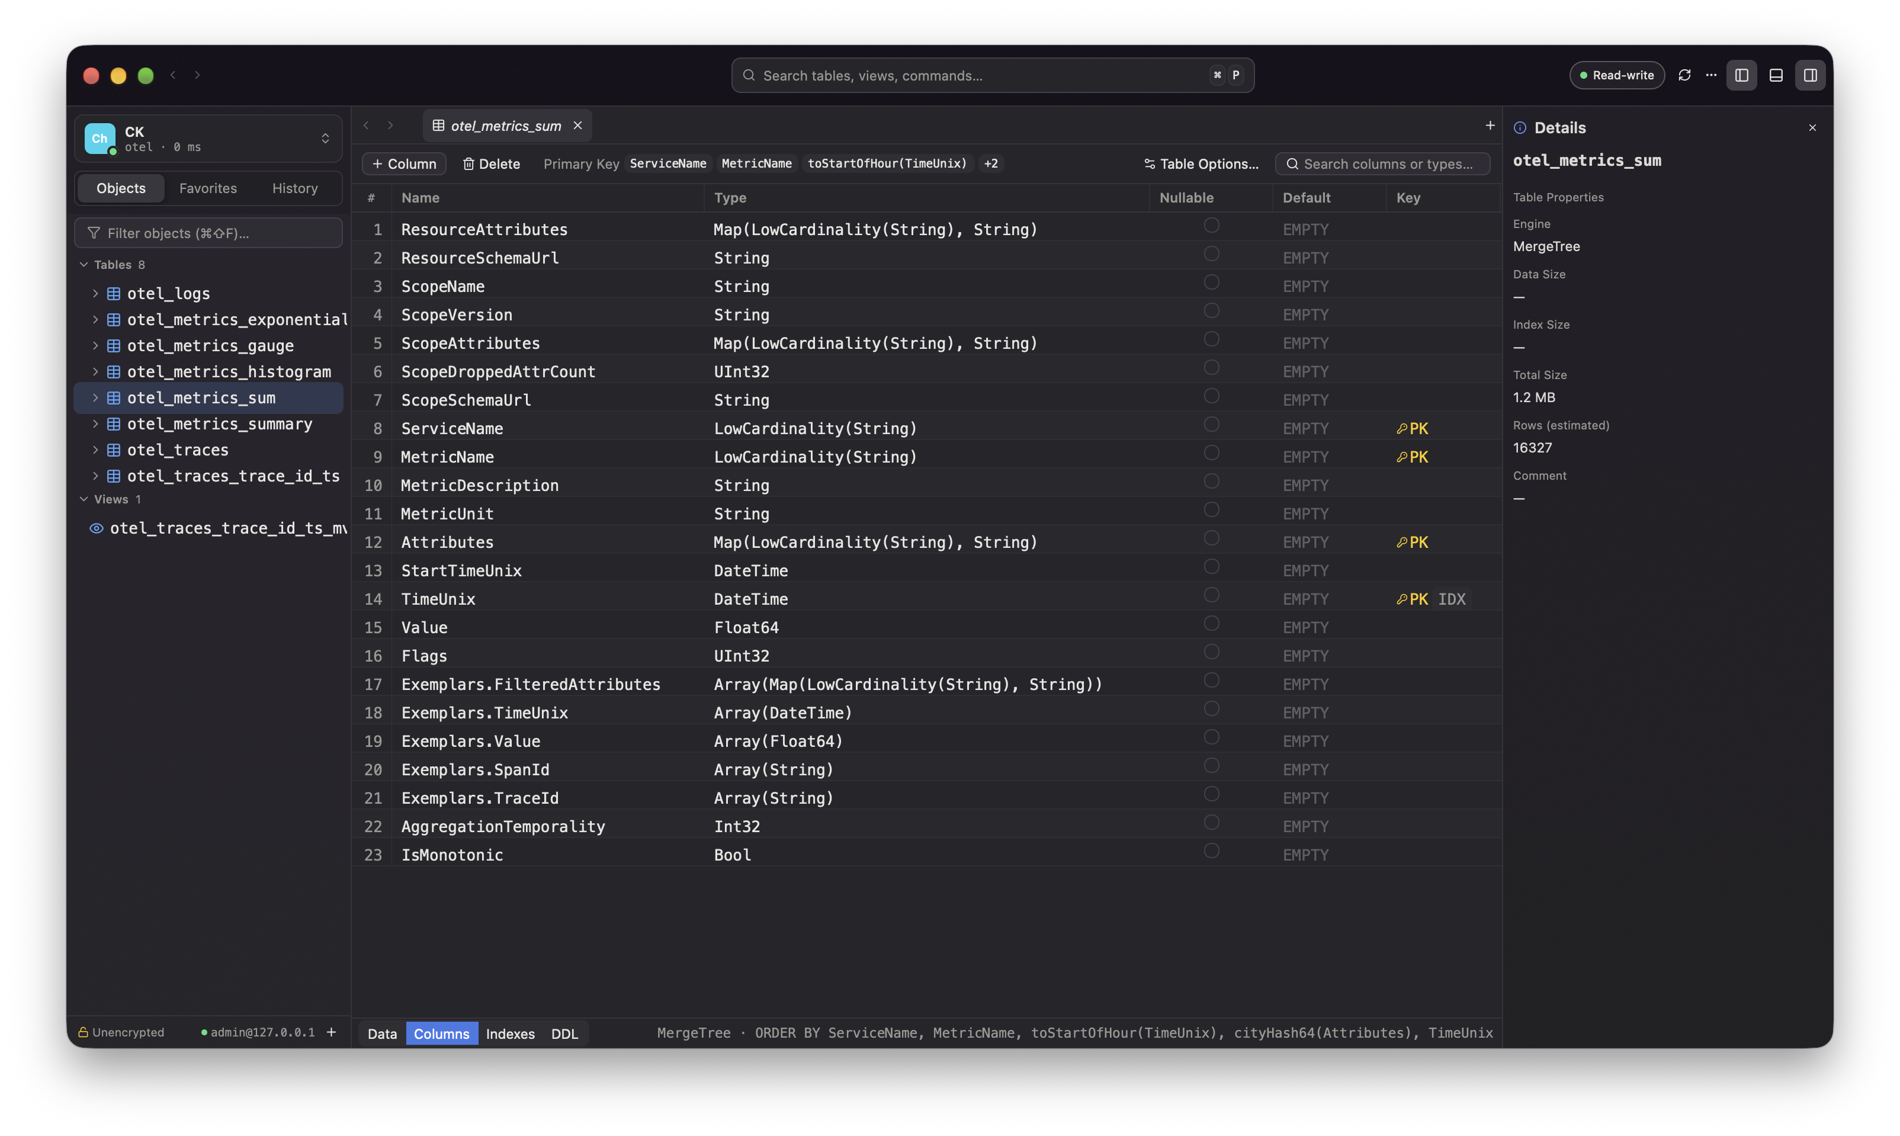1900x1136 pixels.
Task: Expand the otel_metrics_gauge table node
Action: pos(95,345)
